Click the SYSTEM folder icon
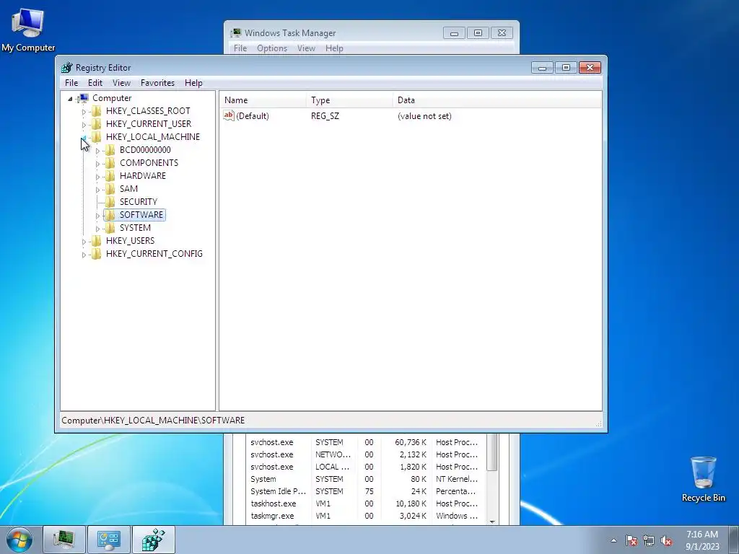The width and height of the screenshot is (739, 554). pyautogui.click(x=110, y=227)
